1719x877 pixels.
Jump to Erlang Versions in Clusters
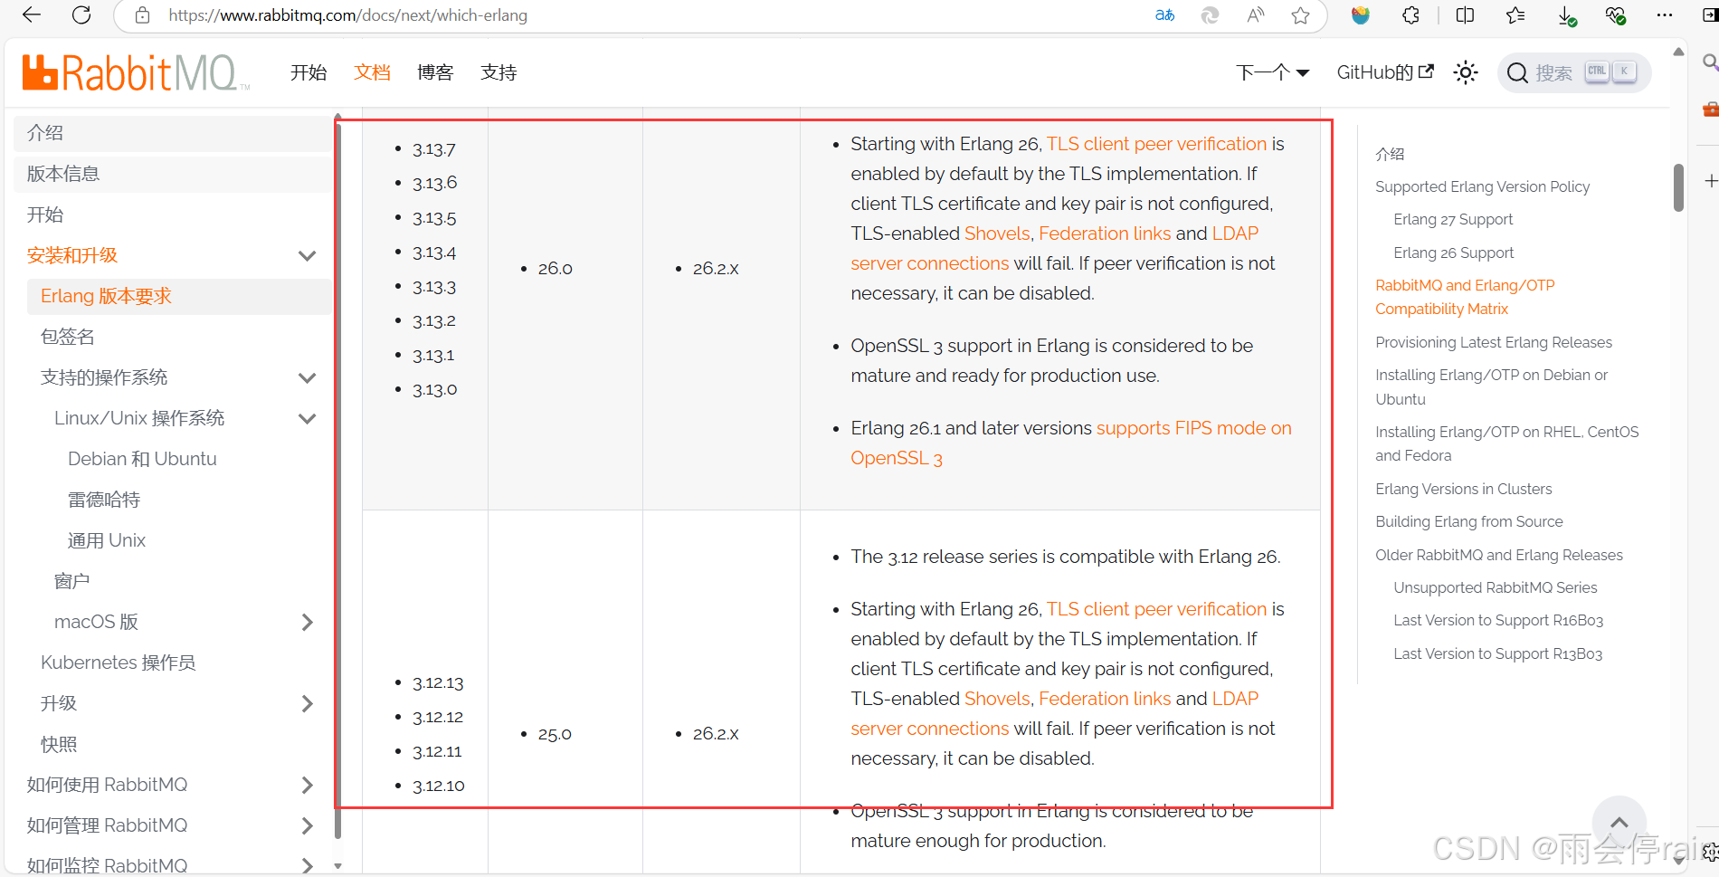tap(1463, 489)
